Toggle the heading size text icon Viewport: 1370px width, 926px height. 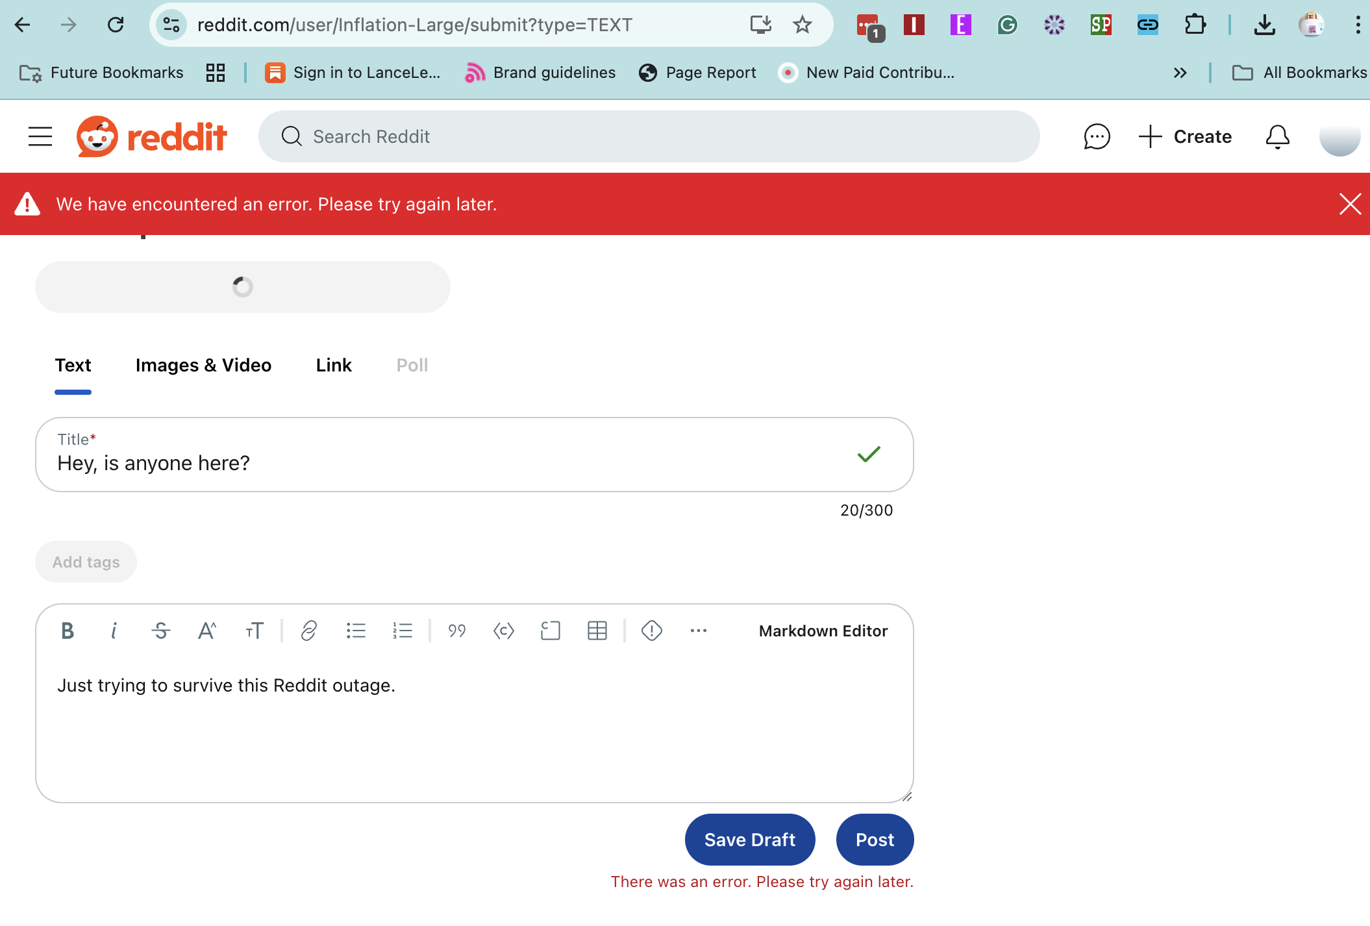point(254,631)
